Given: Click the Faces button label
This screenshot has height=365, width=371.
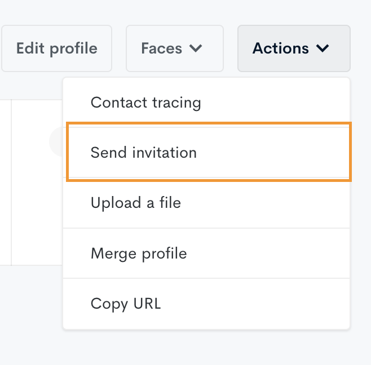Looking at the screenshot, I should pos(162,48).
